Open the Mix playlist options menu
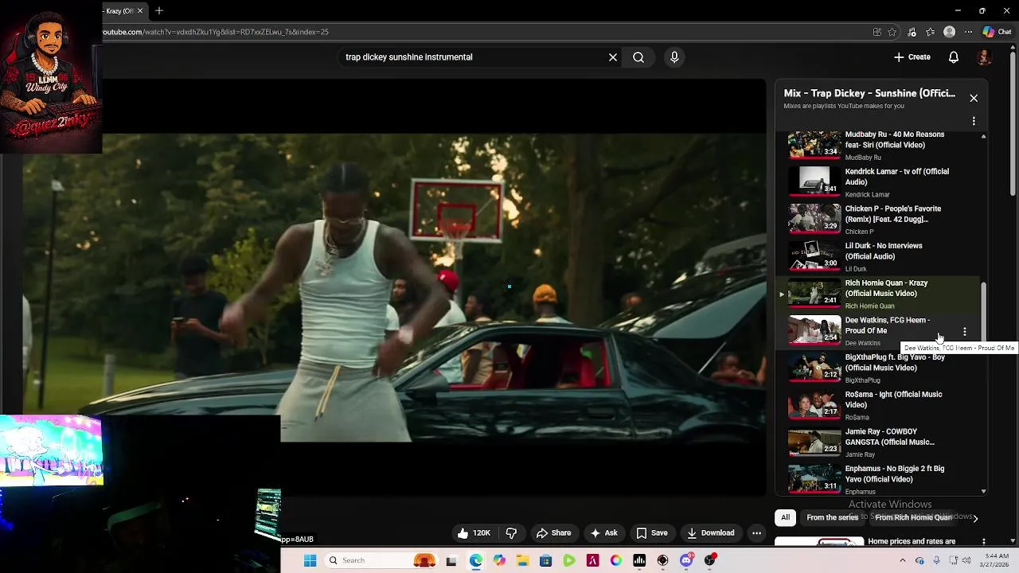Viewport: 1019px width, 573px height. pyautogui.click(x=974, y=121)
